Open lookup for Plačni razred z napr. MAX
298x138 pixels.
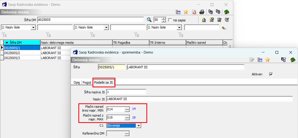[127, 117]
